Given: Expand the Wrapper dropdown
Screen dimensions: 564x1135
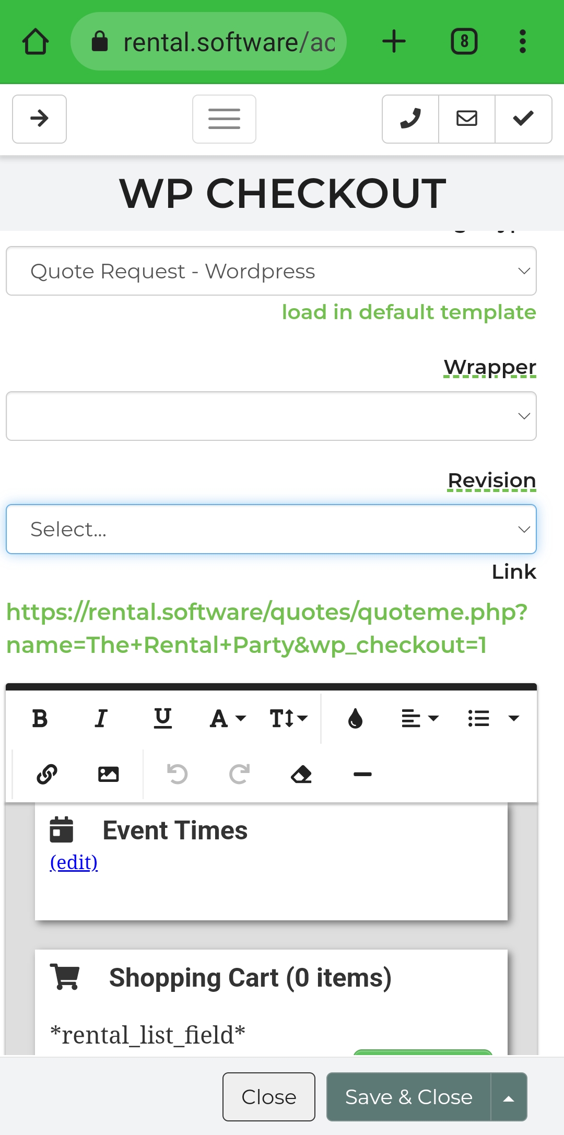Looking at the screenshot, I should pyautogui.click(x=271, y=416).
